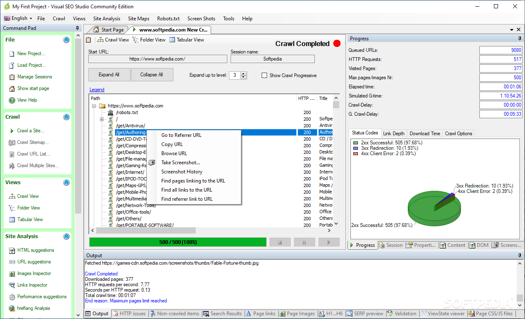Click the camera icon beside Take Screenshot

152,163
